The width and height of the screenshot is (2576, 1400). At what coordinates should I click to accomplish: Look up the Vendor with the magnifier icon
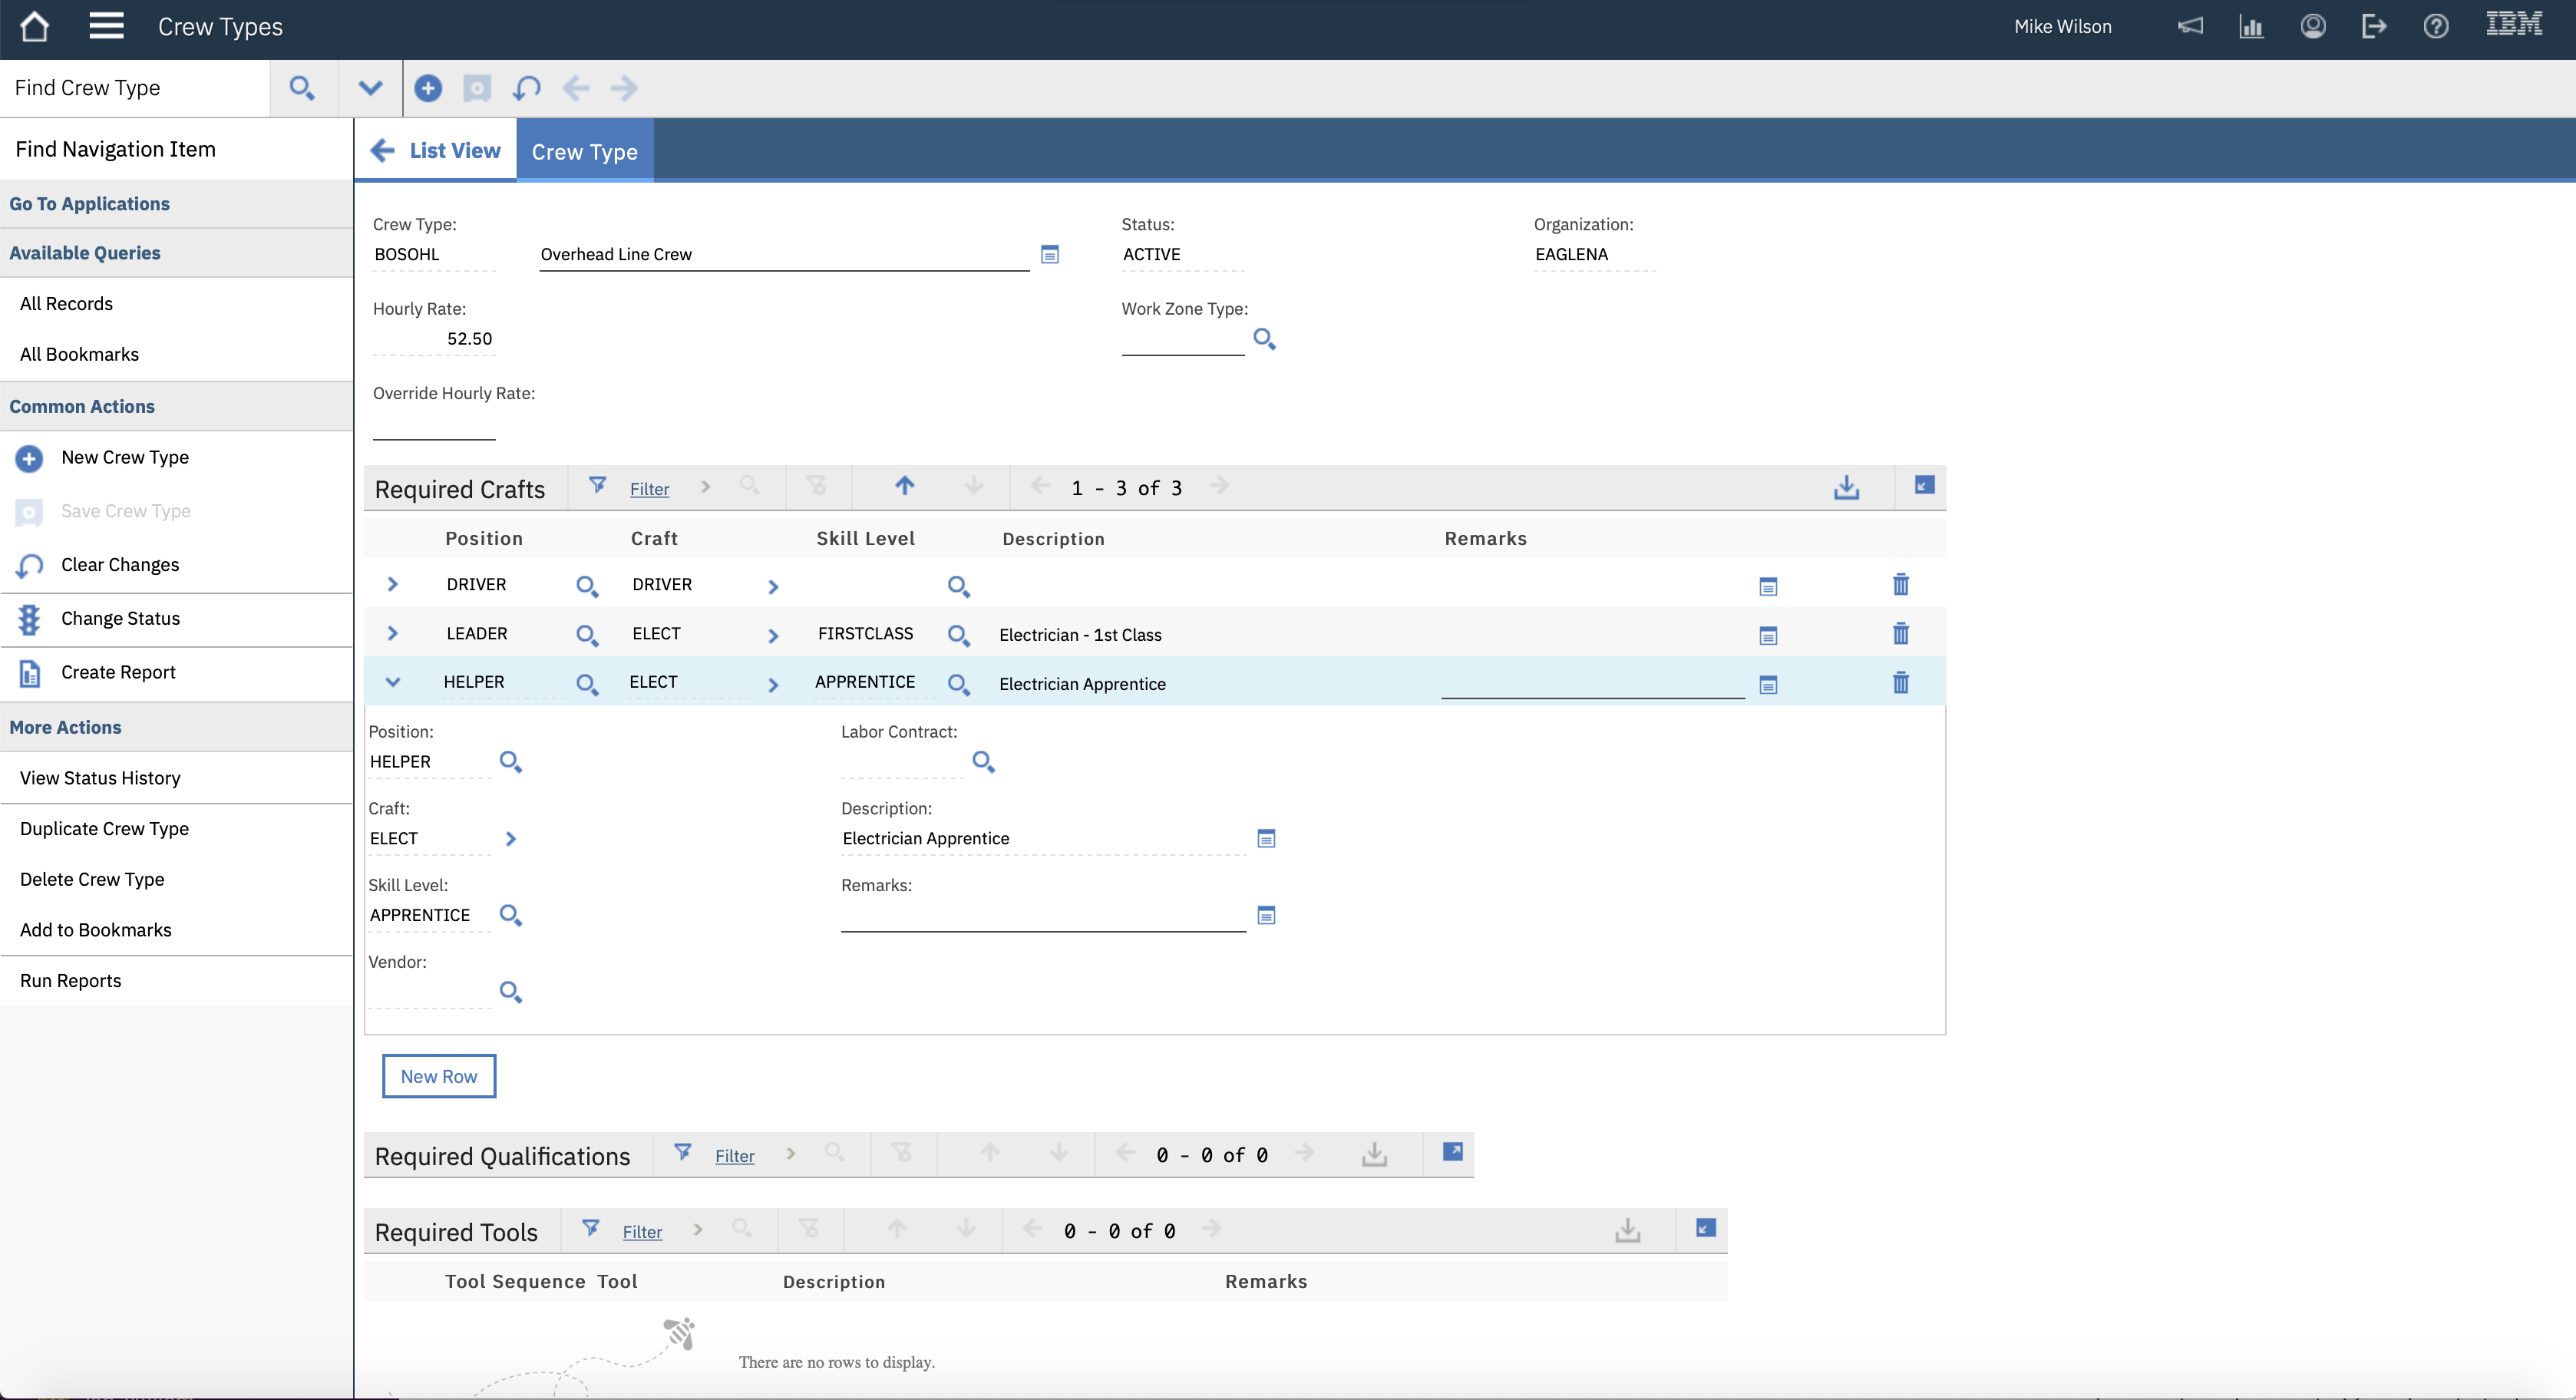pyautogui.click(x=510, y=992)
